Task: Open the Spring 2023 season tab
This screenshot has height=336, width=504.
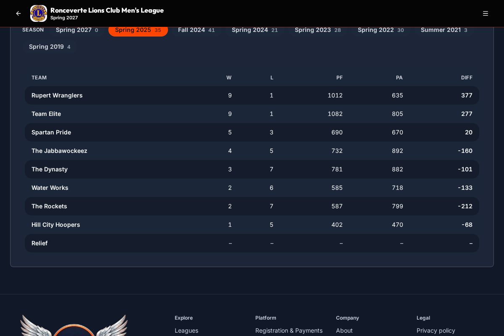Action: tap(318, 30)
